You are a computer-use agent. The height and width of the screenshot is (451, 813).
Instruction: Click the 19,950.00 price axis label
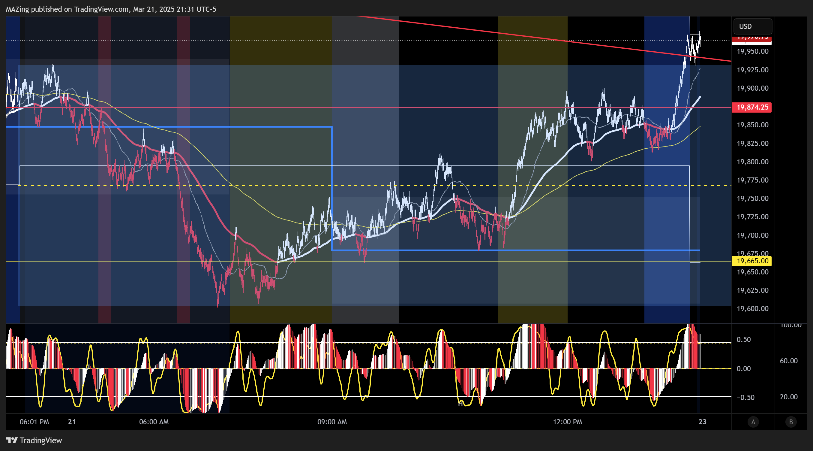tap(752, 51)
